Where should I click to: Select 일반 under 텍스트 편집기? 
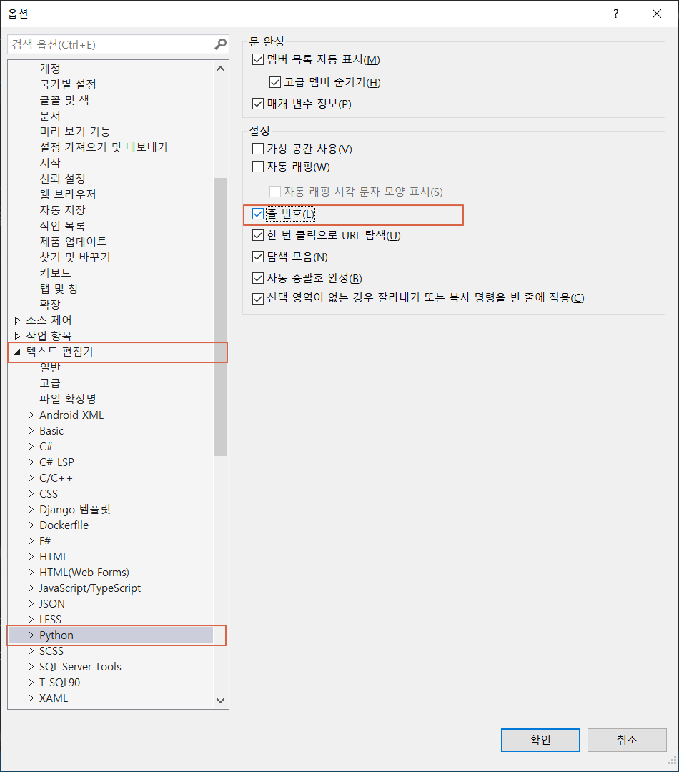click(50, 367)
